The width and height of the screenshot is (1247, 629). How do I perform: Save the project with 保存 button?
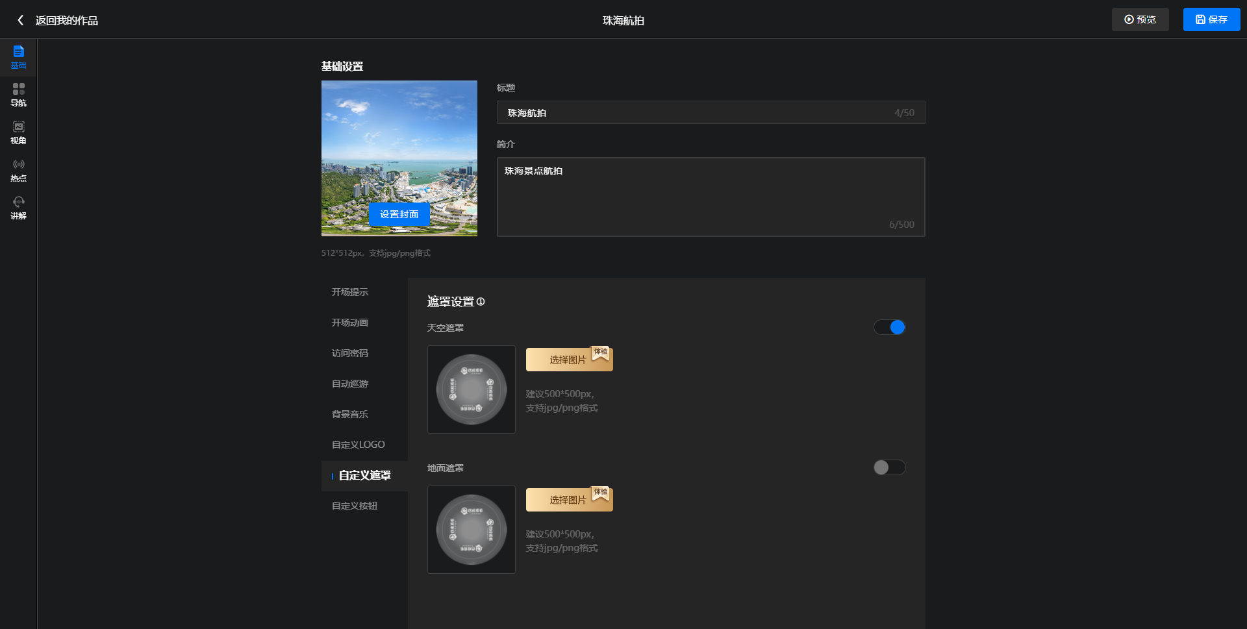click(1211, 19)
